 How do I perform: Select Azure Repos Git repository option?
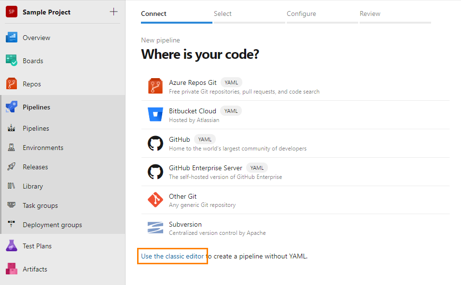[193, 82]
